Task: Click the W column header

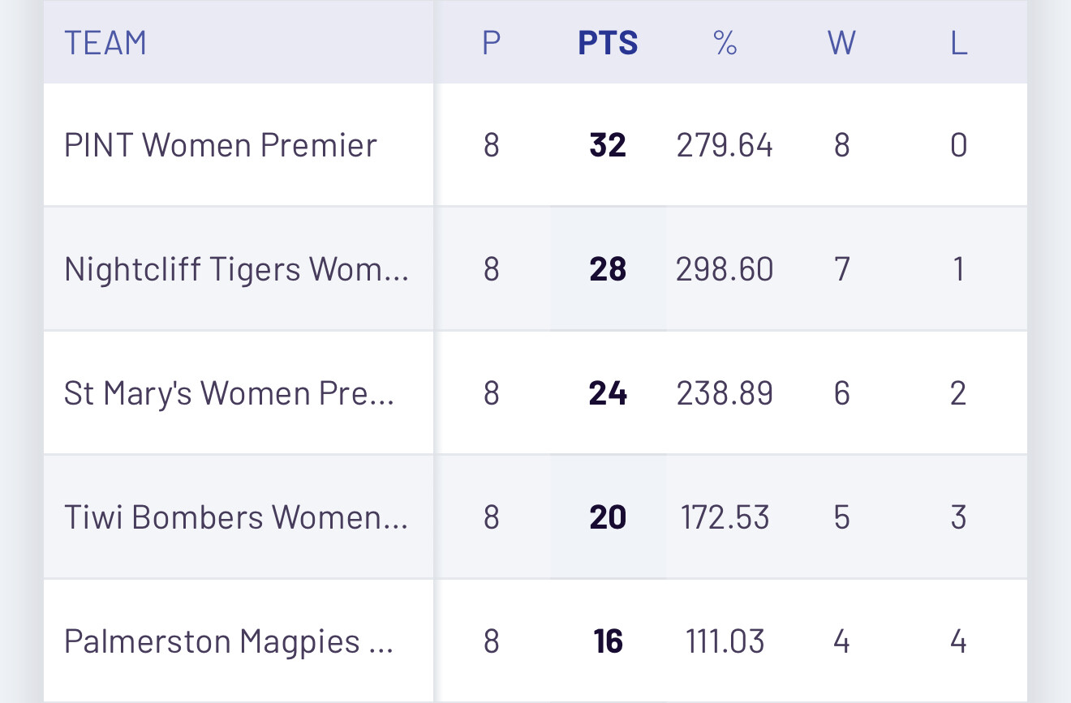Action: coord(841,43)
